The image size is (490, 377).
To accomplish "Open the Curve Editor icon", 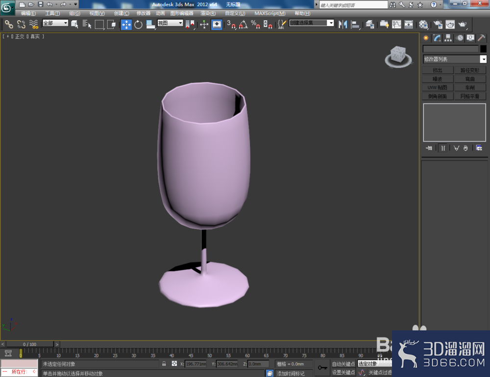I will pyautogui.click(x=396, y=25).
